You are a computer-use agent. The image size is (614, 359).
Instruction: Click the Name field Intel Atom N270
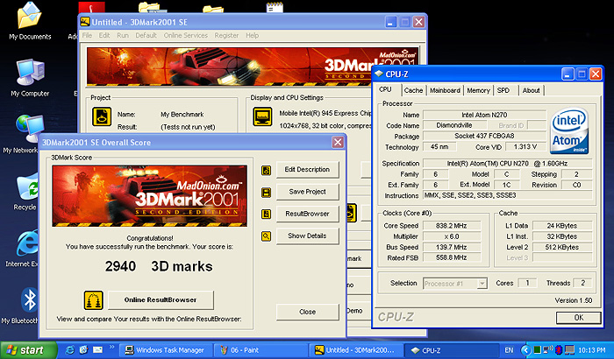(484, 115)
